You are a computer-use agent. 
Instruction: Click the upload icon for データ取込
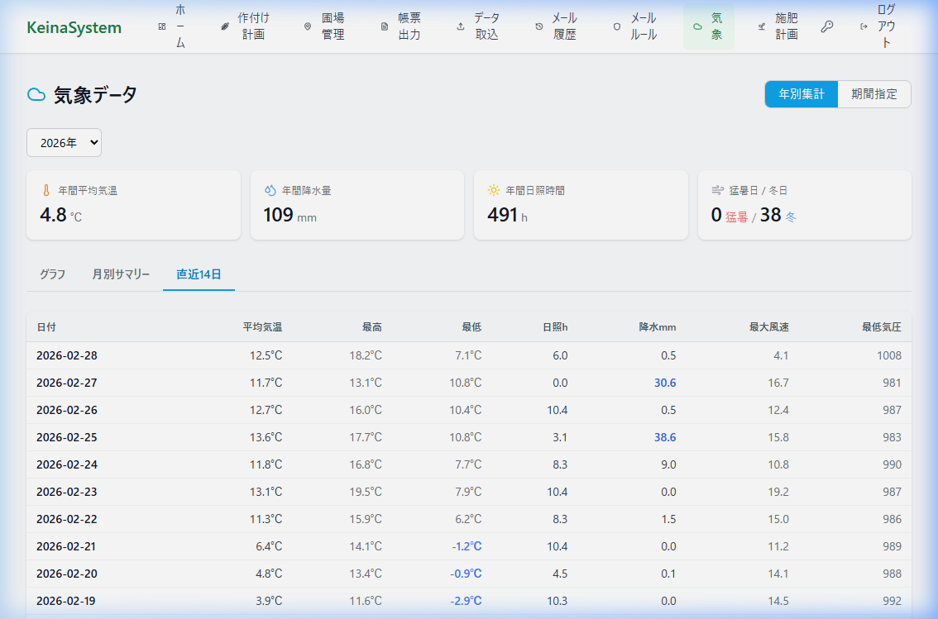click(461, 26)
